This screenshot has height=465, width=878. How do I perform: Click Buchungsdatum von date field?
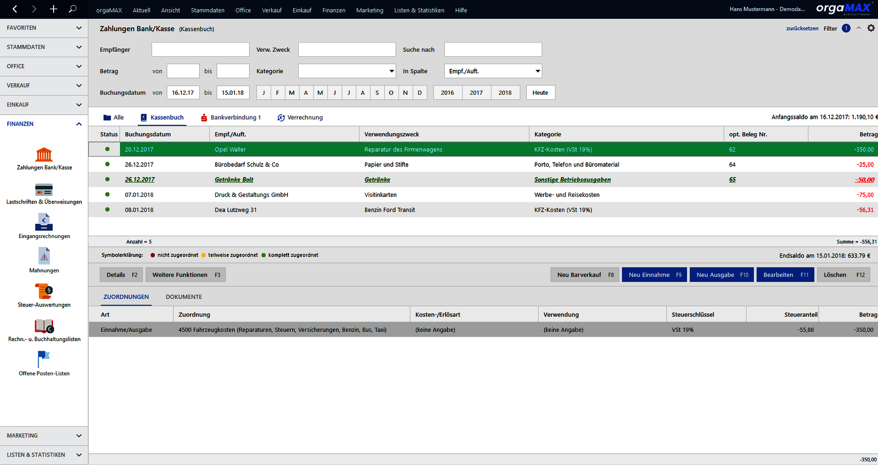pos(183,92)
